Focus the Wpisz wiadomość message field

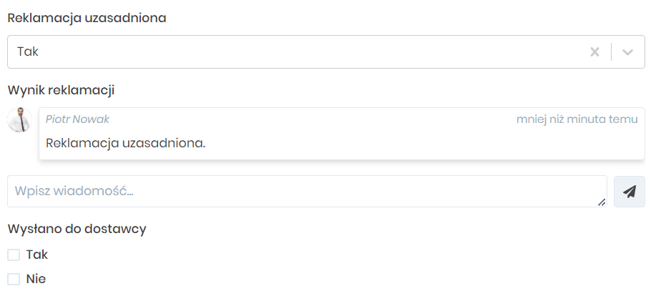pos(300,192)
